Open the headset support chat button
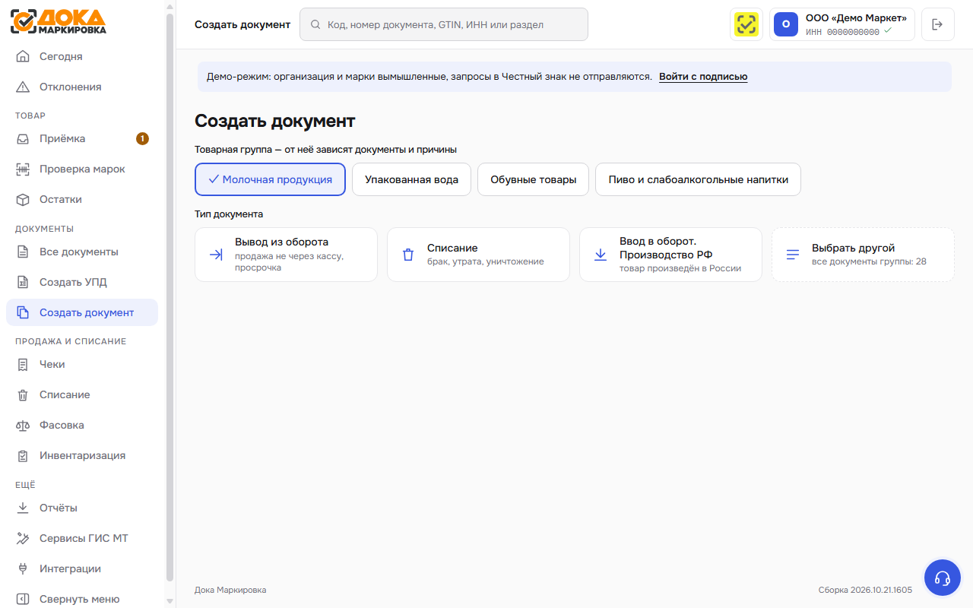973x608 pixels. coord(943,578)
